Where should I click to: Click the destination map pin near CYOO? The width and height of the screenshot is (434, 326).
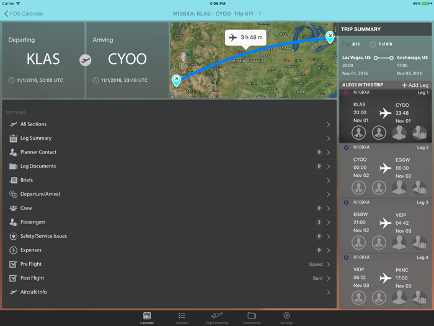330,36
